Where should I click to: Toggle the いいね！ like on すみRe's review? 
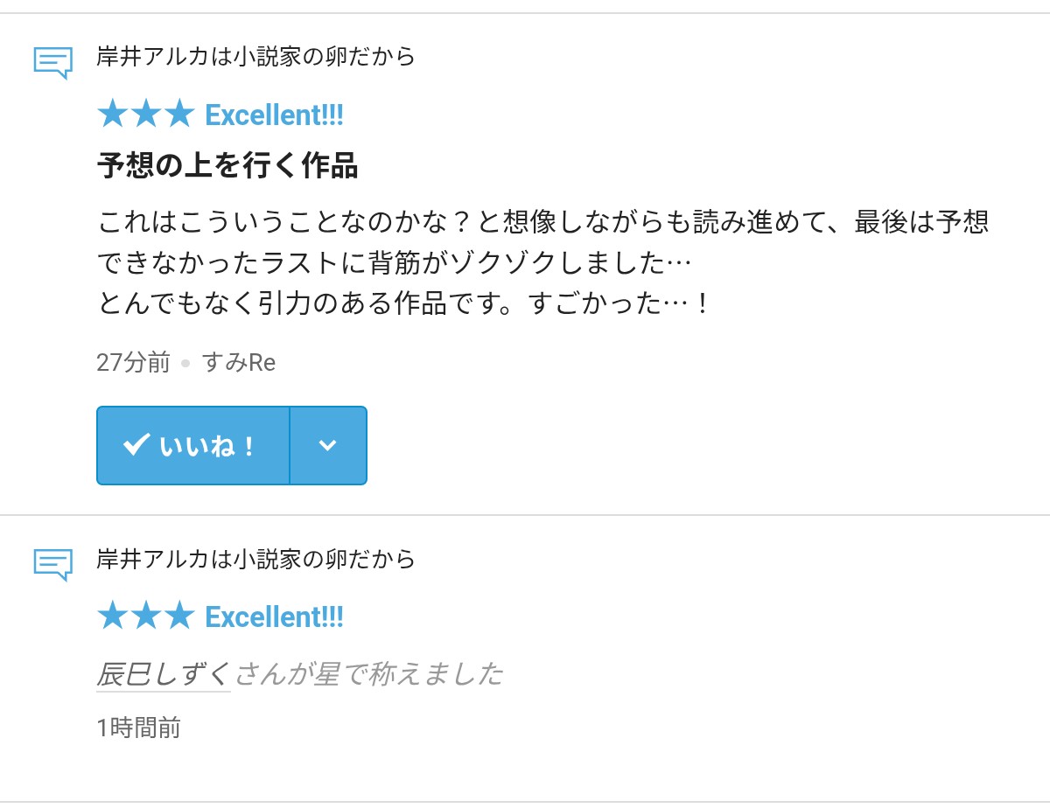pos(192,445)
